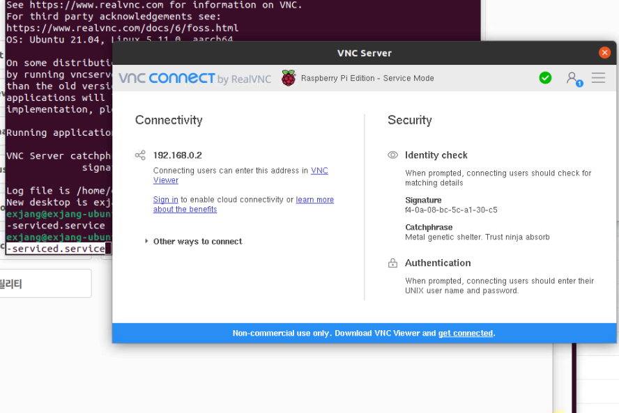The width and height of the screenshot is (619, 413).
Task: Close the VNC Server window
Action: pyautogui.click(x=604, y=52)
